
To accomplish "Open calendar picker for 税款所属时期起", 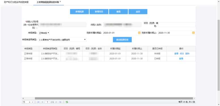I will point(139,33).
